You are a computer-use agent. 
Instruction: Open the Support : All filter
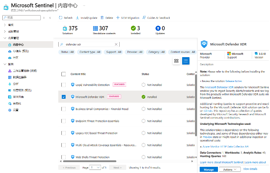113,52
